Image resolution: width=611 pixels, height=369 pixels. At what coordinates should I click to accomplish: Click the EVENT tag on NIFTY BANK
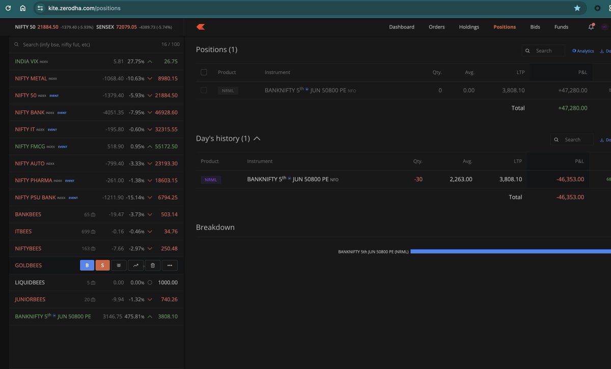[x=62, y=113]
